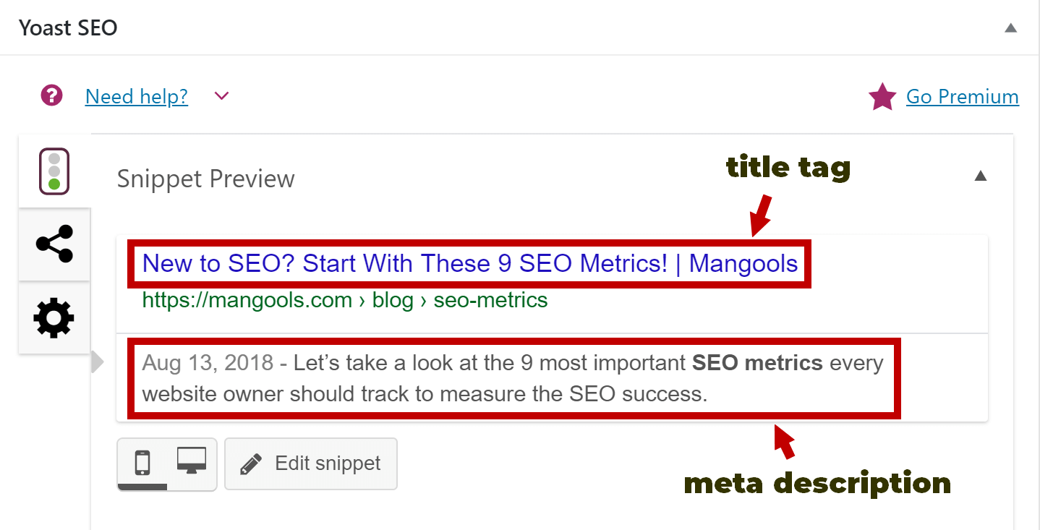The height and width of the screenshot is (530, 1040).
Task: Click the Go Premium star icon
Action: click(882, 97)
